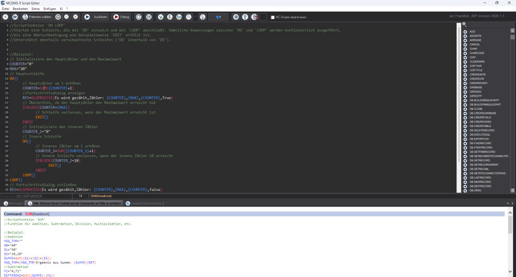Open the Einfügen menu

50,9
